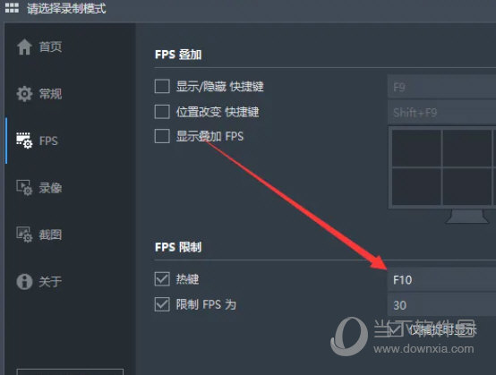
Task: Uncheck the 热键 checkbox
Action: click(162, 279)
